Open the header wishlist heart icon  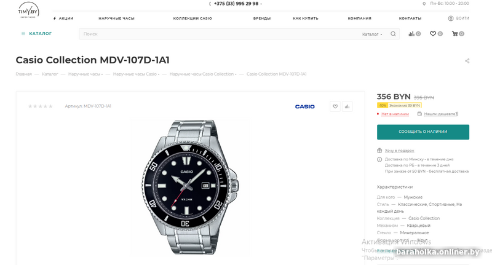pyautogui.click(x=433, y=34)
